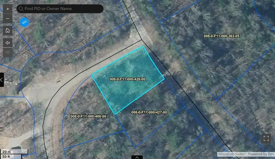Click the search magnifier icon
The image size is (275, 159).
point(21,9)
